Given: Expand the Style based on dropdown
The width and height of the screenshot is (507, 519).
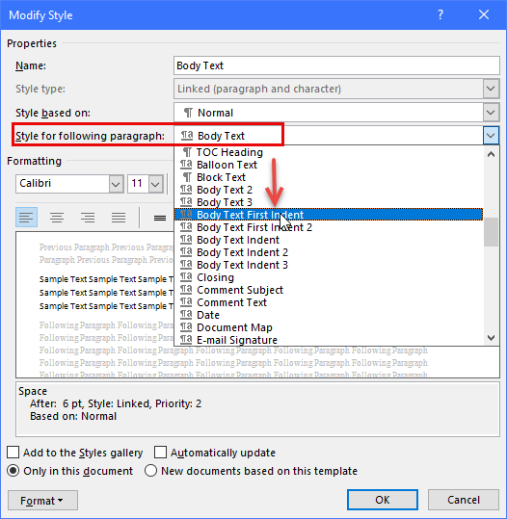Looking at the screenshot, I should coord(491,113).
